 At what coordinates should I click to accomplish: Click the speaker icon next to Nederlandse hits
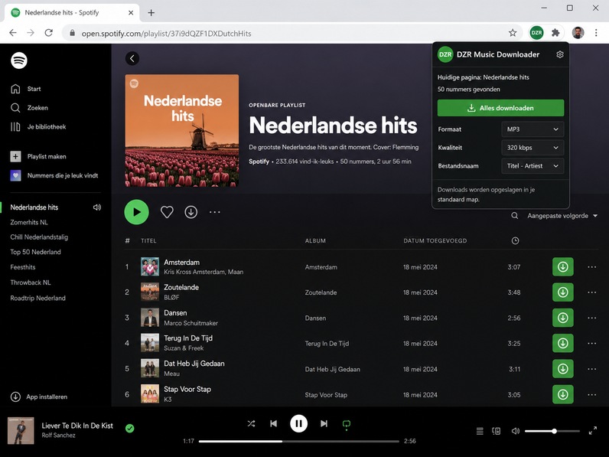(x=96, y=207)
